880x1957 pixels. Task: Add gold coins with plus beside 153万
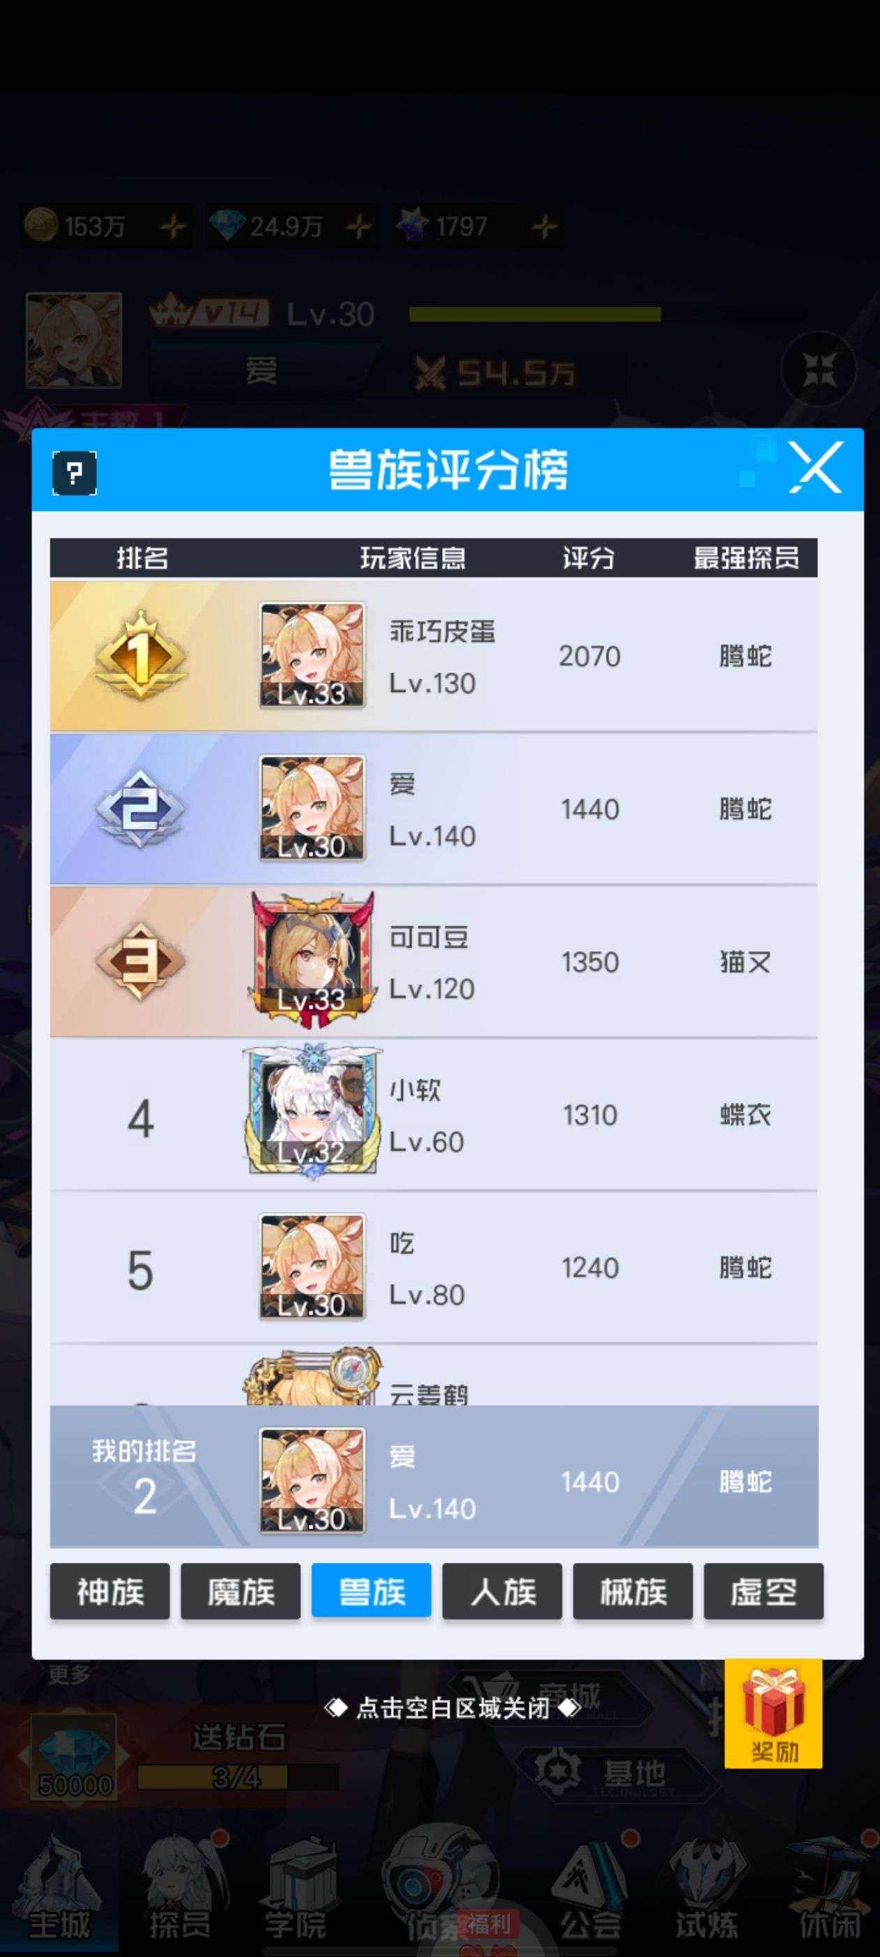tap(173, 226)
